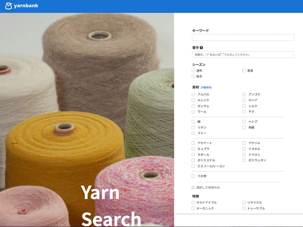Toggle the 選択した素材のみ checkbox
This screenshot has height=227, width=303.
pos(193,188)
